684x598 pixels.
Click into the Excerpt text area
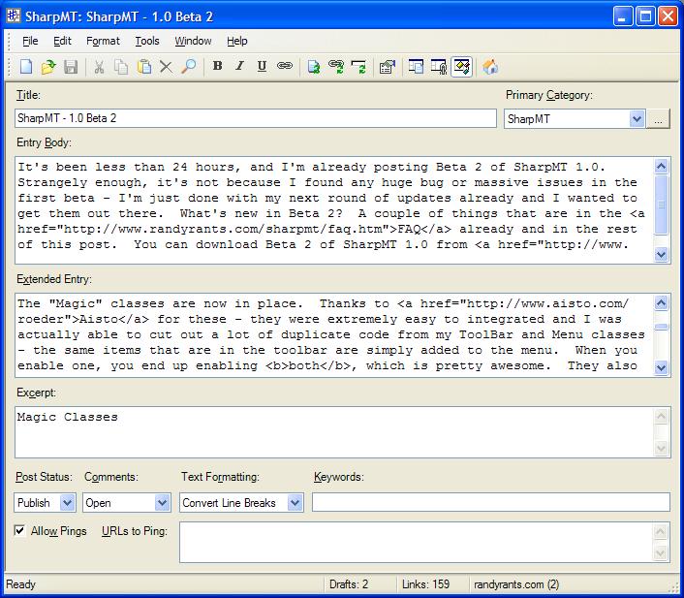(334, 432)
